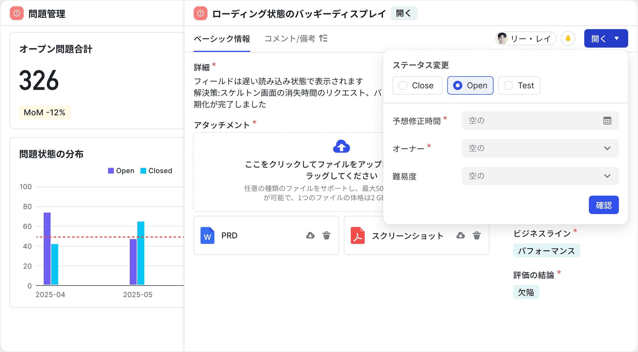Viewport: 638px width, 352px height.
Task: Click the Word document icon for PRD
Action: coord(207,235)
